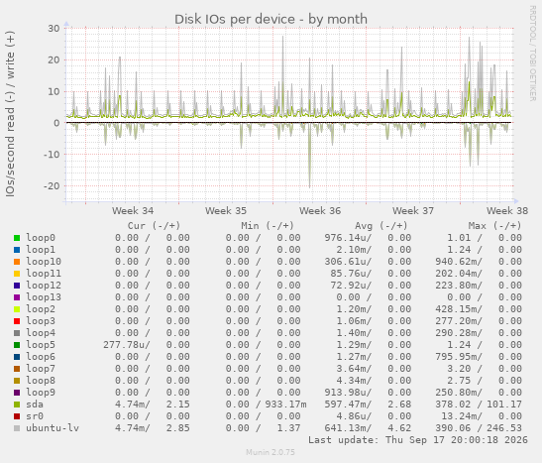Click the ubuntu-lv light gray legend swatch
The width and height of the screenshot is (542, 463).
pyautogui.click(x=17, y=428)
